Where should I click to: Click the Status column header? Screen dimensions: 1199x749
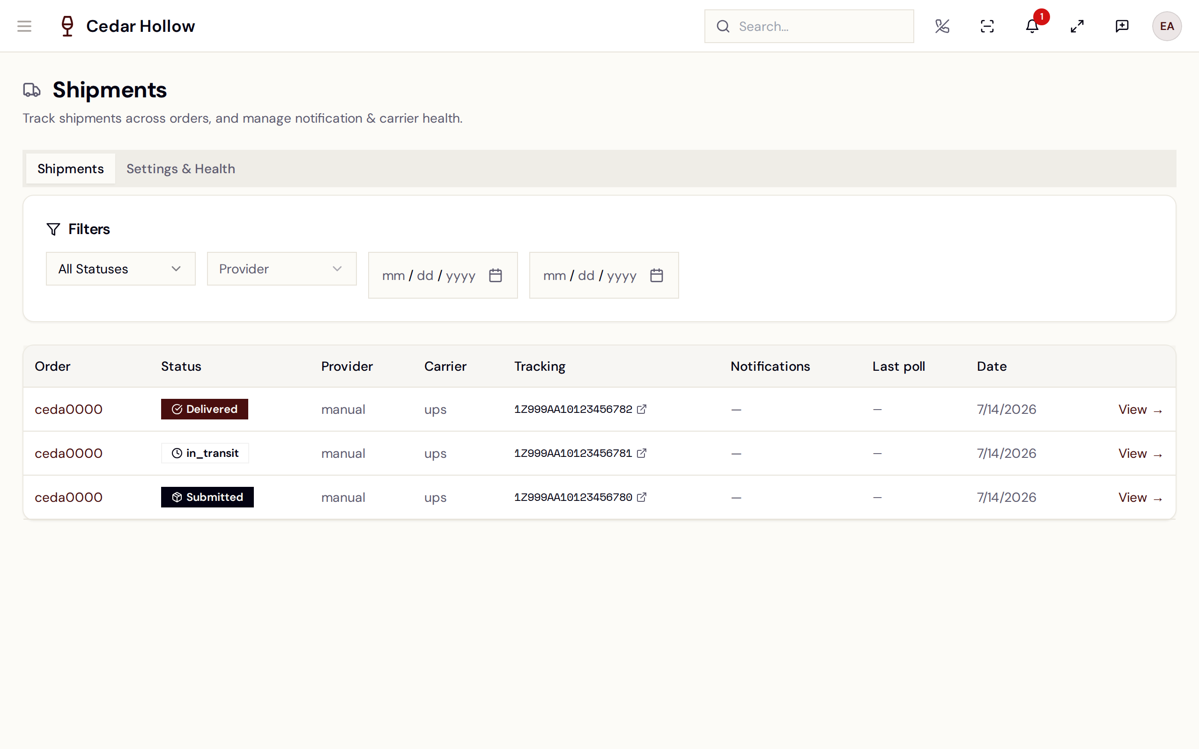coord(181,367)
